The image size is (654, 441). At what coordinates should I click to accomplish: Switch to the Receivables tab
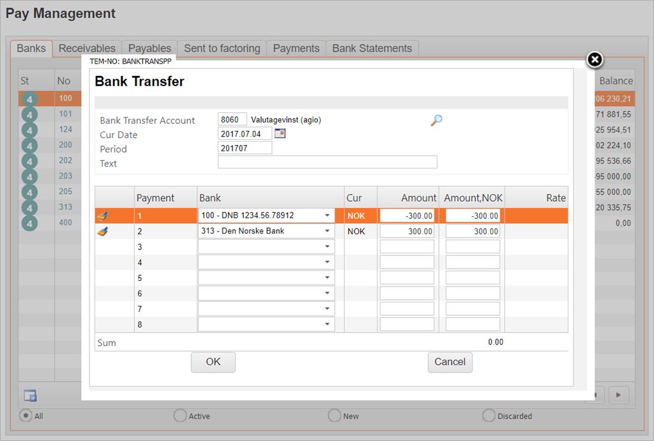point(87,49)
